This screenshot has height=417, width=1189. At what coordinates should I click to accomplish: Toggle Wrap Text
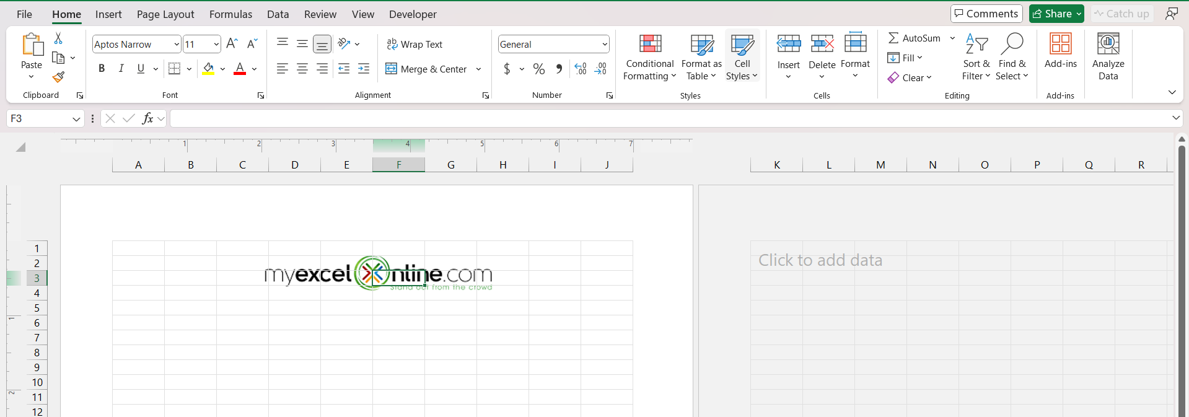[415, 44]
